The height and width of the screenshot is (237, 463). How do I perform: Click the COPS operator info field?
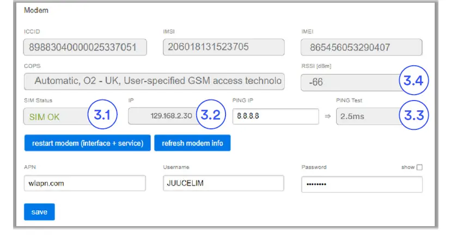coord(154,82)
